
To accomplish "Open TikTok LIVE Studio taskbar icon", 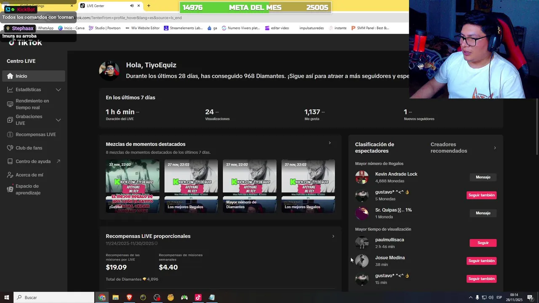I will 198,298.
